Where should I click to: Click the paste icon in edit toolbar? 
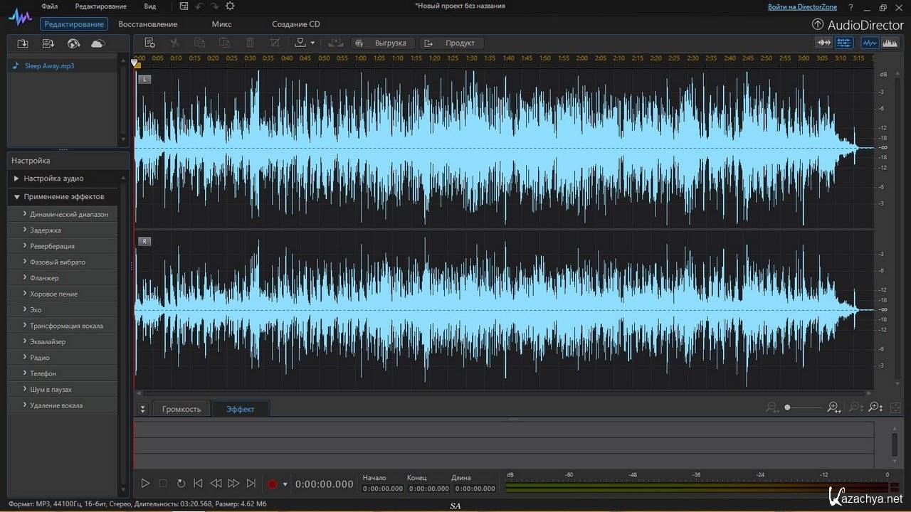tap(225, 43)
